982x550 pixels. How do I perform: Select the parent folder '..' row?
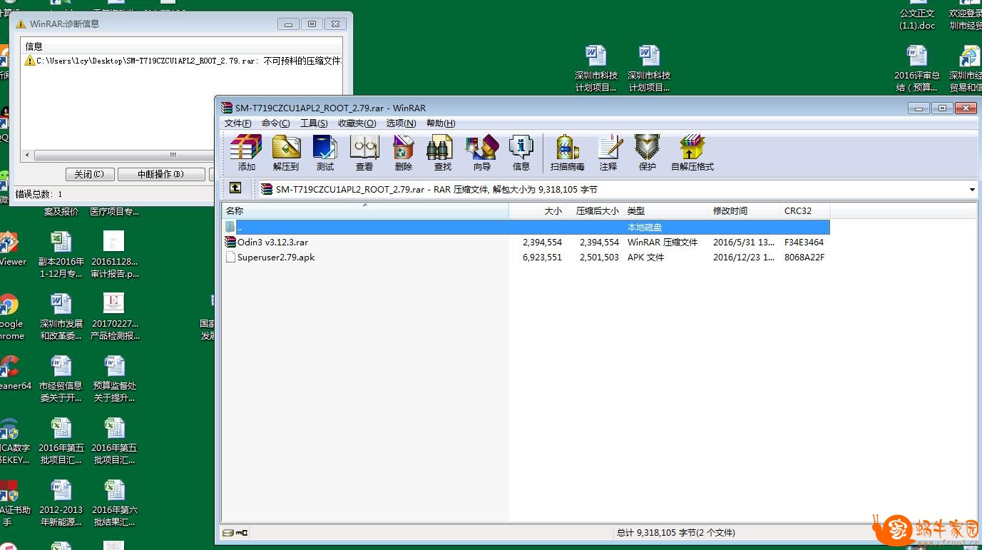point(526,227)
